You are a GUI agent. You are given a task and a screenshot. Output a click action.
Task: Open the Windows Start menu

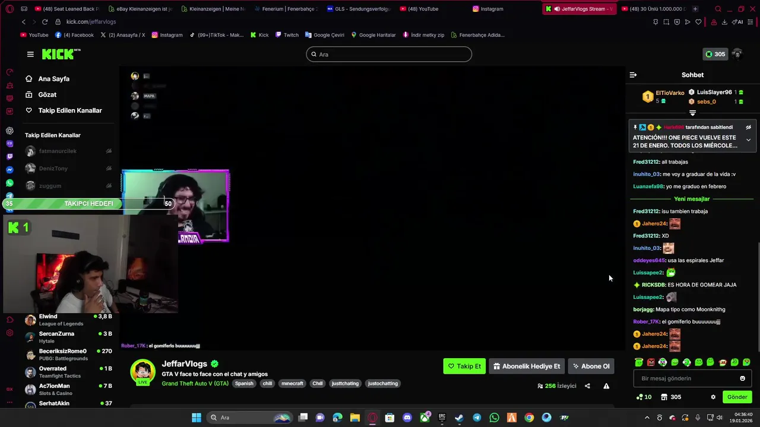pos(197,418)
